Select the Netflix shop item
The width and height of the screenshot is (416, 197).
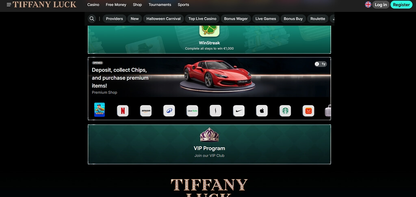click(x=123, y=111)
